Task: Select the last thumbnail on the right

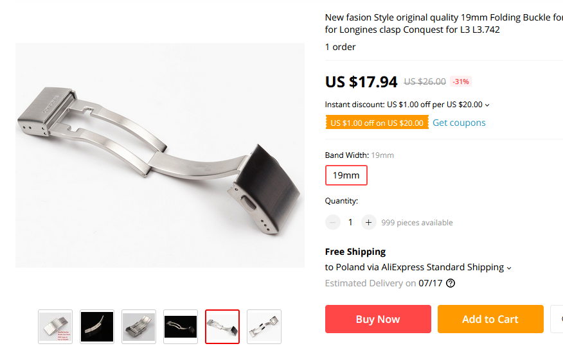Action: point(264,327)
